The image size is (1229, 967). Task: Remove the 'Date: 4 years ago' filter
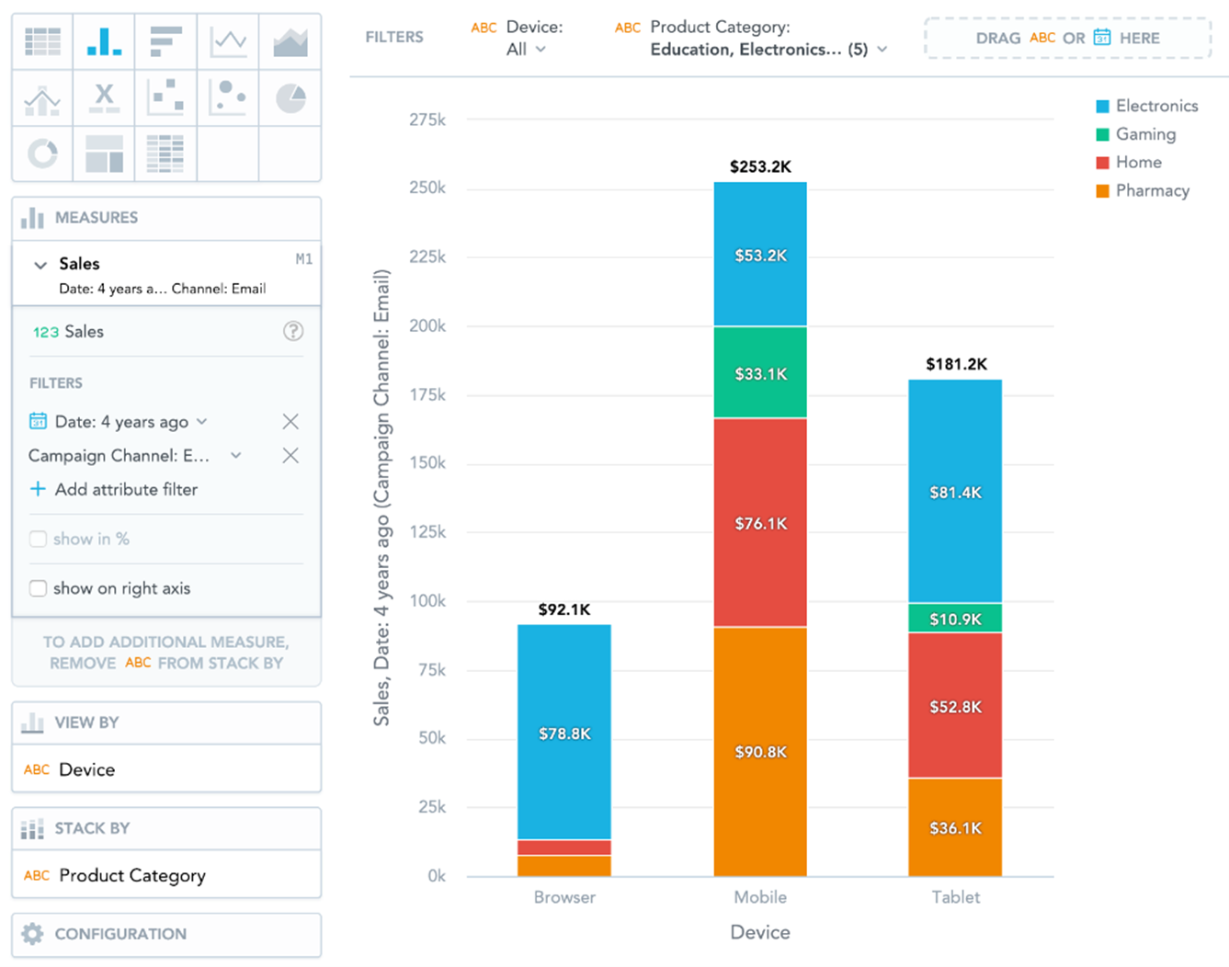tap(290, 422)
